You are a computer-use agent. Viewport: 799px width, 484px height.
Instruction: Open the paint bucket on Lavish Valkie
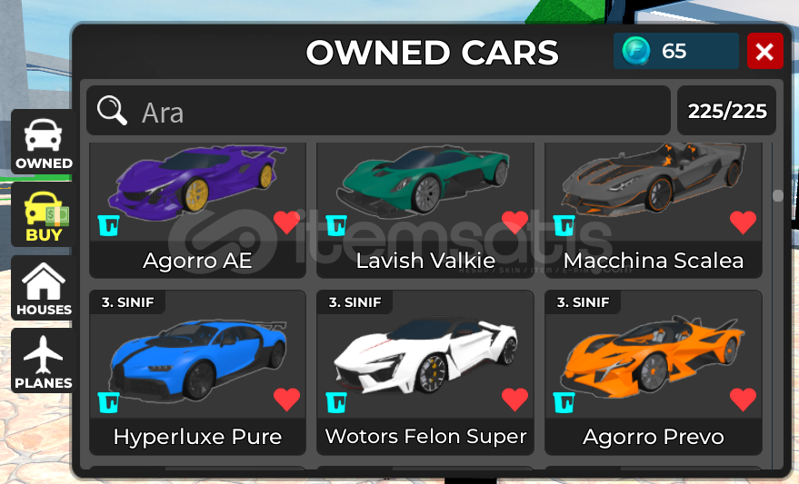tap(336, 225)
